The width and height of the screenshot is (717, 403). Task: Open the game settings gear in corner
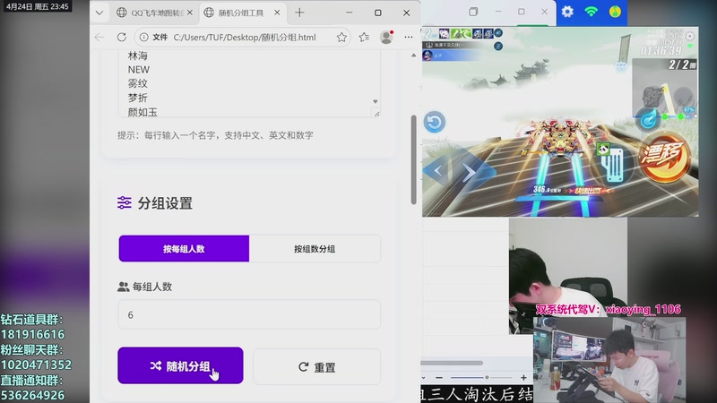click(690, 36)
